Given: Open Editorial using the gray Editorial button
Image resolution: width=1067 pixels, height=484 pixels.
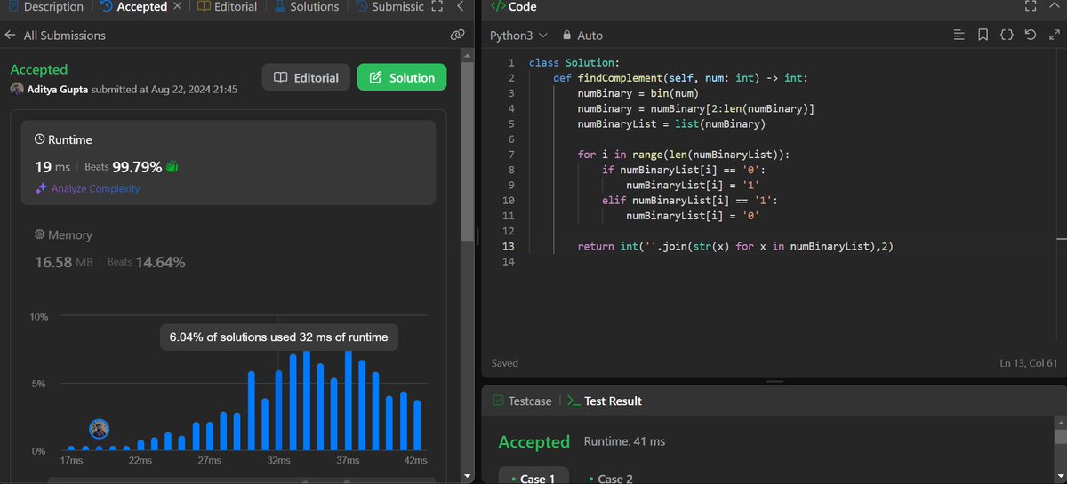Looking at the screenshot, I should coord(306,77).
